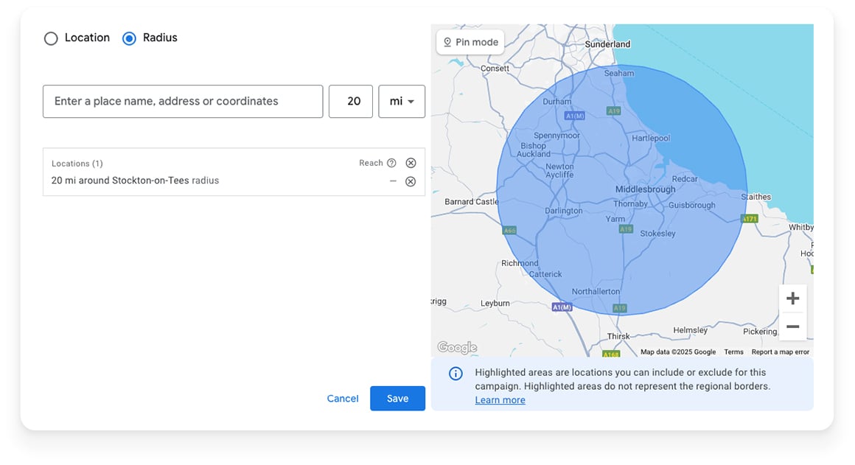The width and height of the screenshot is (855, 465).
Task: Click Helmsley label on the map
Action: 690,330
